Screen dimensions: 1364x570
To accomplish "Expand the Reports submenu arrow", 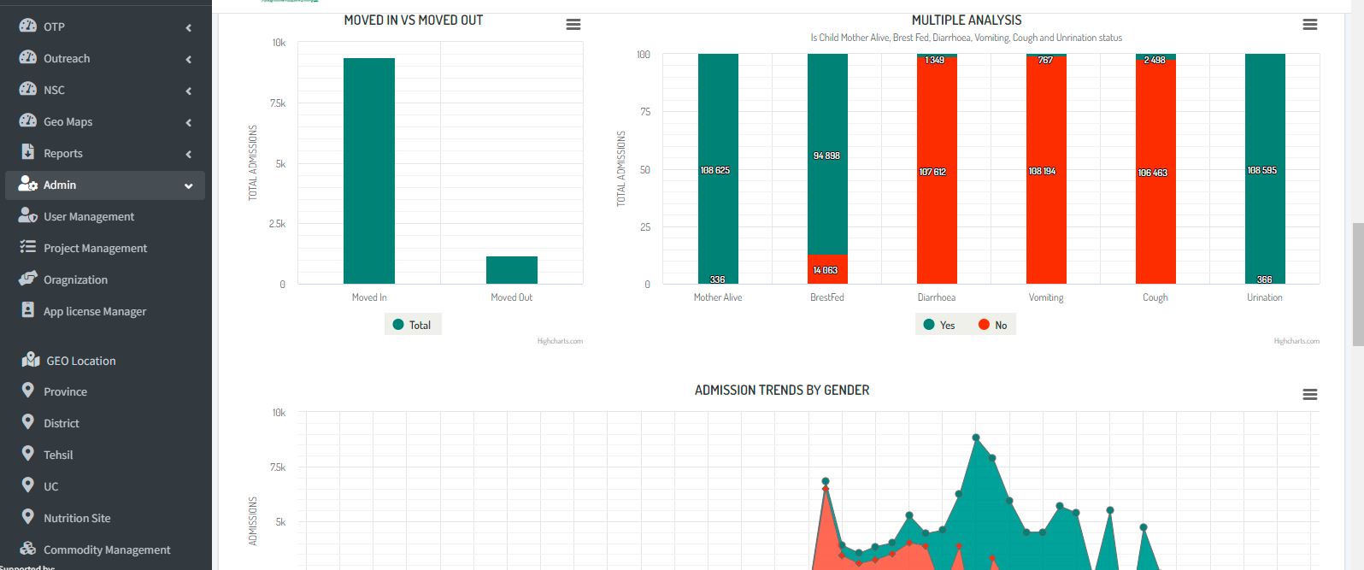I will pos(188,154).
